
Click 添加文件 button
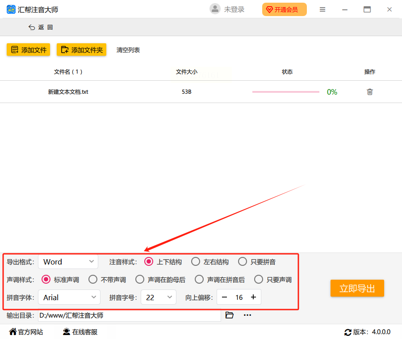(29, 50)
